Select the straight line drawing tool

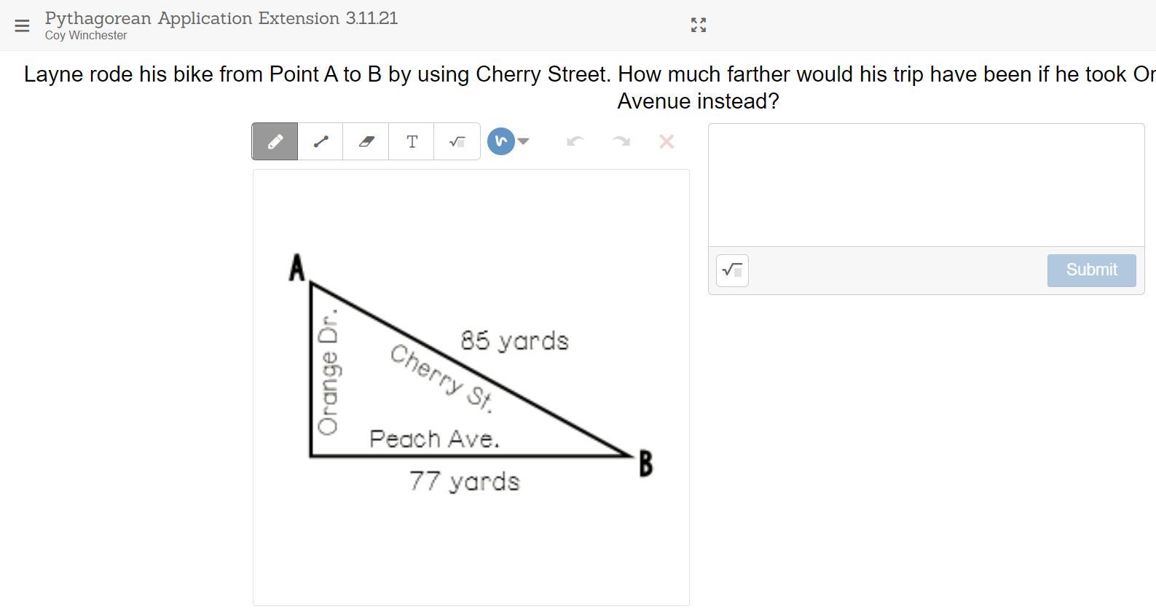pyautogui.click(x=321, y=141)
